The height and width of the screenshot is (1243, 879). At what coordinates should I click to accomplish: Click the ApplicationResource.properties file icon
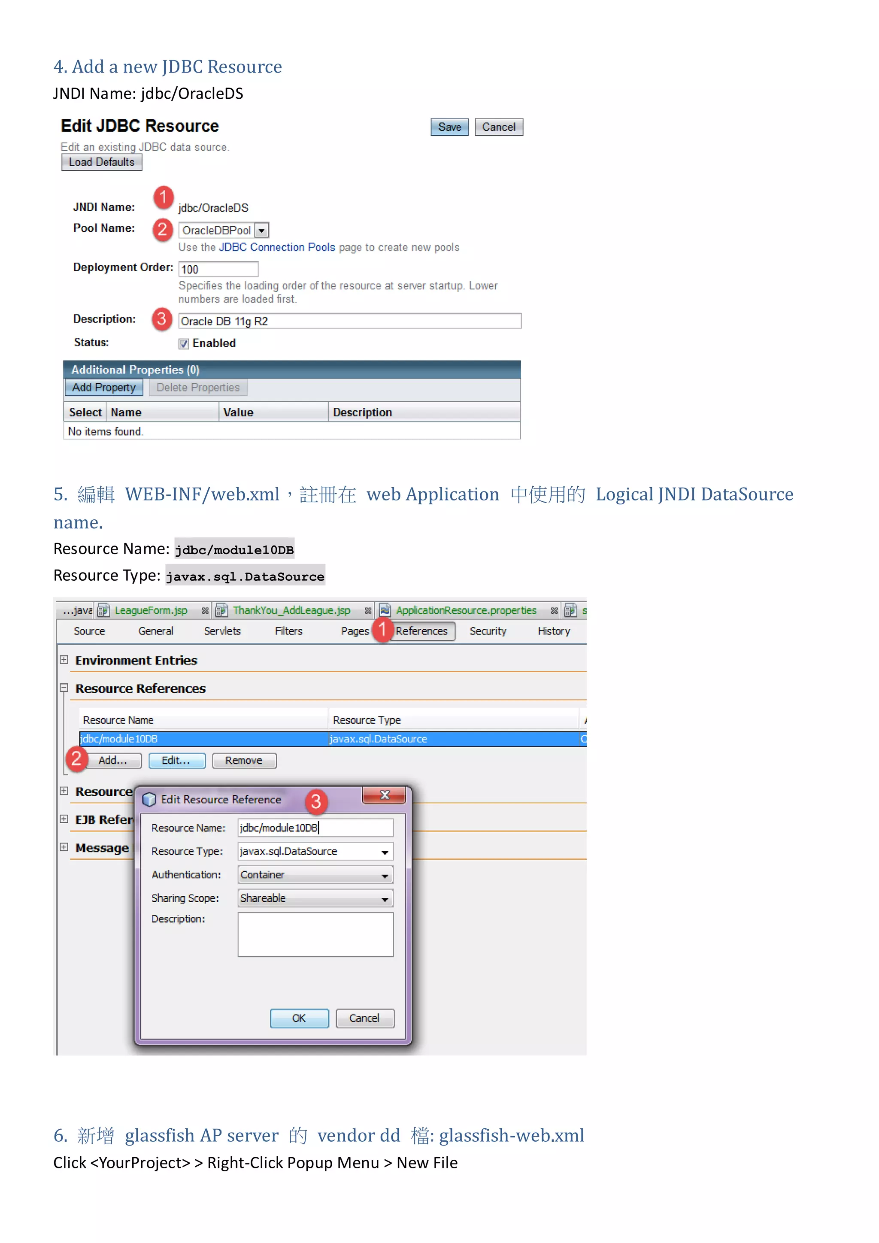[385, 611]
